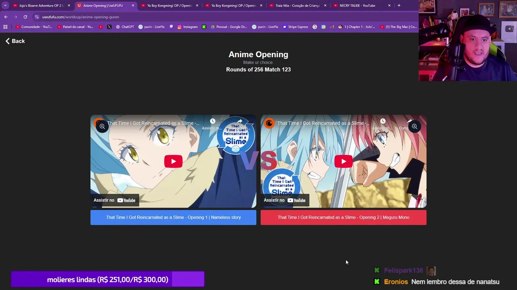517x290 pixels.
Task: Open the Stripe Express bookmark
Action: click(x=295, y=27)
